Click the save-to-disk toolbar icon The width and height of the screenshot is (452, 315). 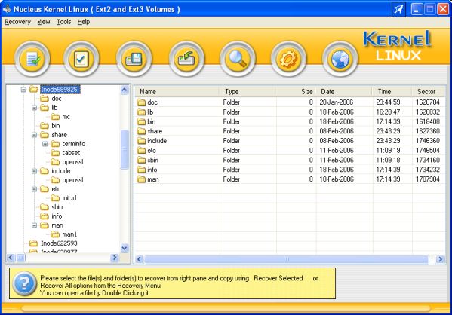[134, 59]
